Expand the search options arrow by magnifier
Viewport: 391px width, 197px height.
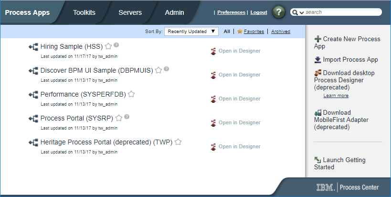pyautogui.click(x=302, y=12)
